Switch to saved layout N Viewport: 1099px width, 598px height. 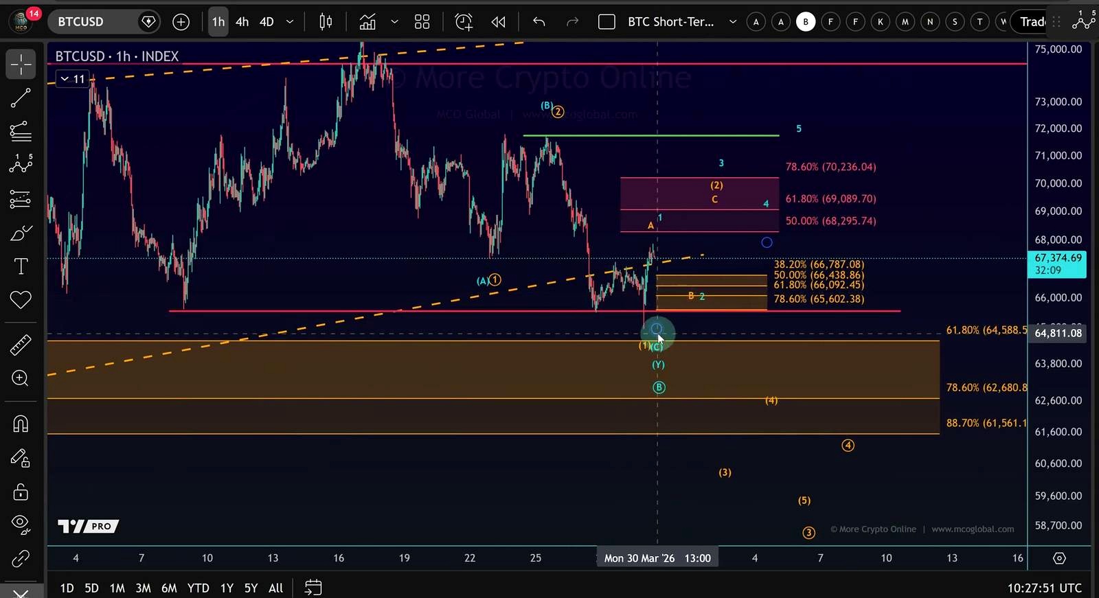tap(930, 22)
